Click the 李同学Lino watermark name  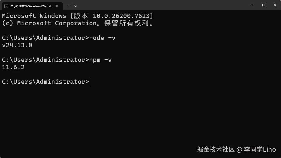coord(260,149)
